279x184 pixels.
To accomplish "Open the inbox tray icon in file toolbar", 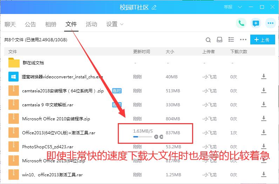I will pyautogui.click(x=219, y=40).
